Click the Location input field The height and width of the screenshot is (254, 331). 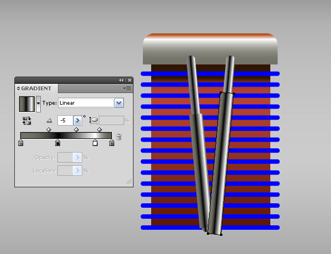(x=65, y=171)
